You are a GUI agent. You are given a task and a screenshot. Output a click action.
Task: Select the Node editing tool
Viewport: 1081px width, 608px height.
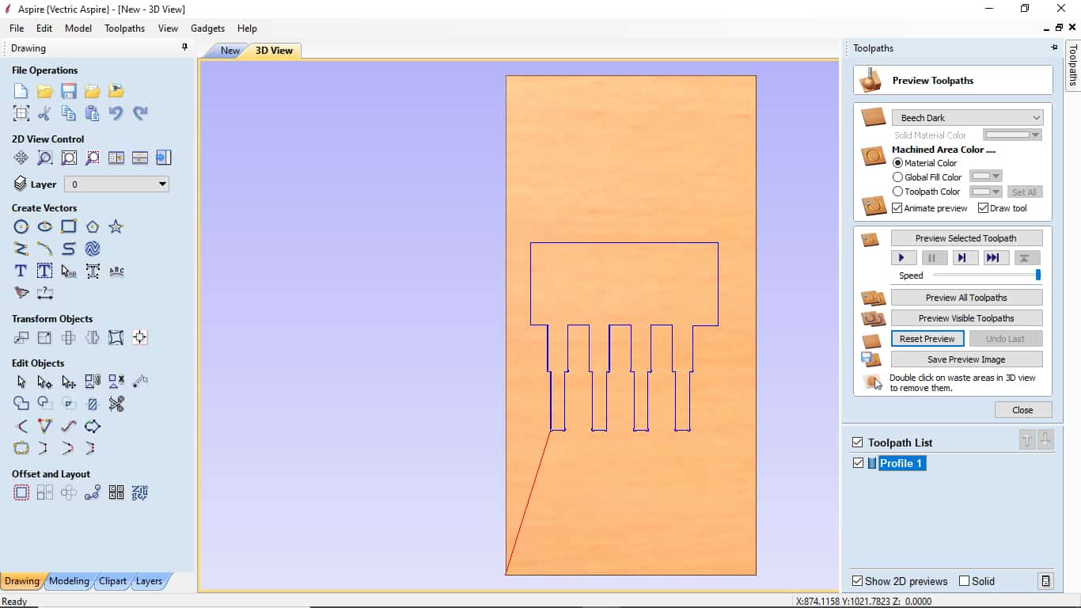point(45,382)
